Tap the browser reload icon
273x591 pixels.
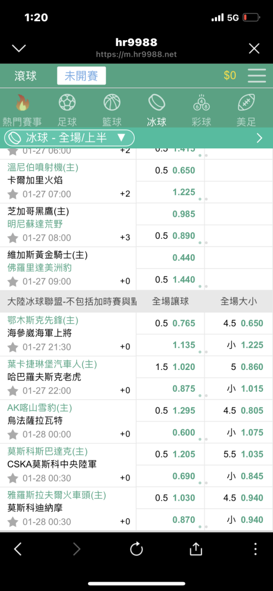(136, 549)
